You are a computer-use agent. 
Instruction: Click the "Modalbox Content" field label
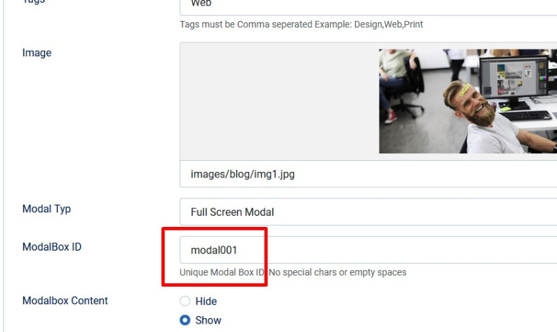[65, 301]
